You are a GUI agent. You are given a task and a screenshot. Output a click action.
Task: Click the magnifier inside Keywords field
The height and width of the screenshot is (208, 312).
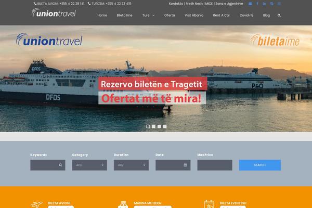click(60, 165)
